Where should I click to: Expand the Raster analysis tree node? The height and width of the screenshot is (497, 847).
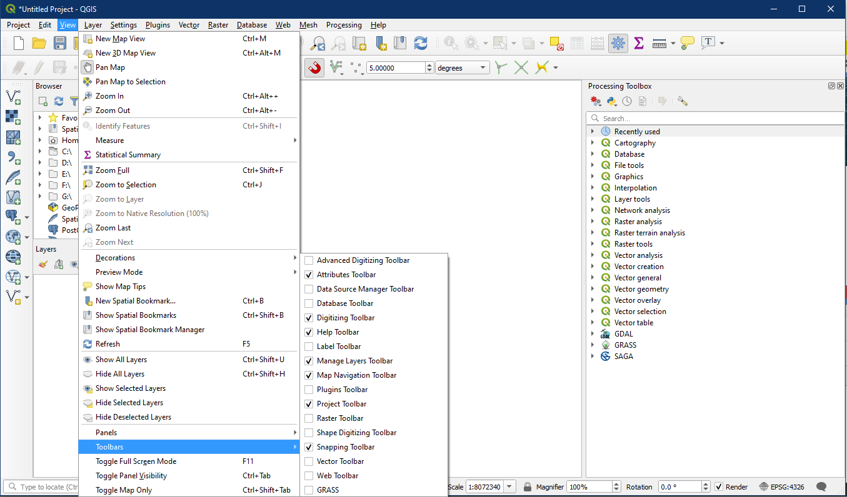pyautogui.click(x=592, y=222)
